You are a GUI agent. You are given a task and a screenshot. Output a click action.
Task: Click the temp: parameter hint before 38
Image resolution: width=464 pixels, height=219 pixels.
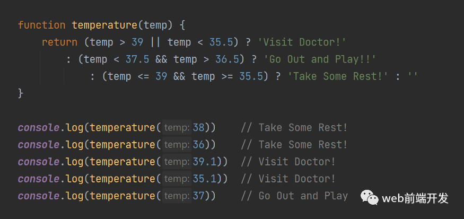tap(177, 128)
